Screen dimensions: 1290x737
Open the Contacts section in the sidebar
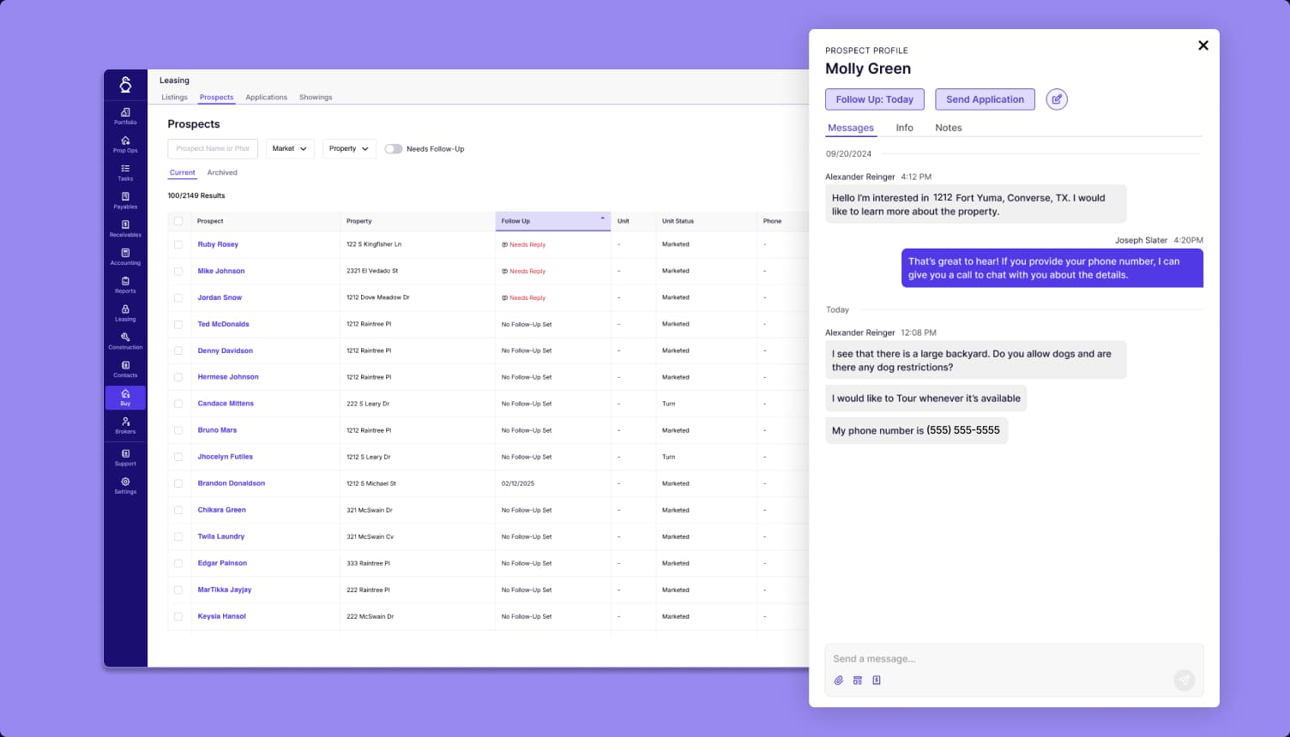125,368
